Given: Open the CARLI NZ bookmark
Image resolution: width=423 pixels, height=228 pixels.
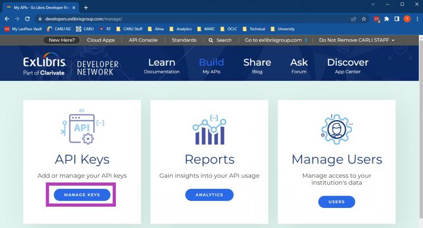Looking at the screenshot, I should coord(59,29).
